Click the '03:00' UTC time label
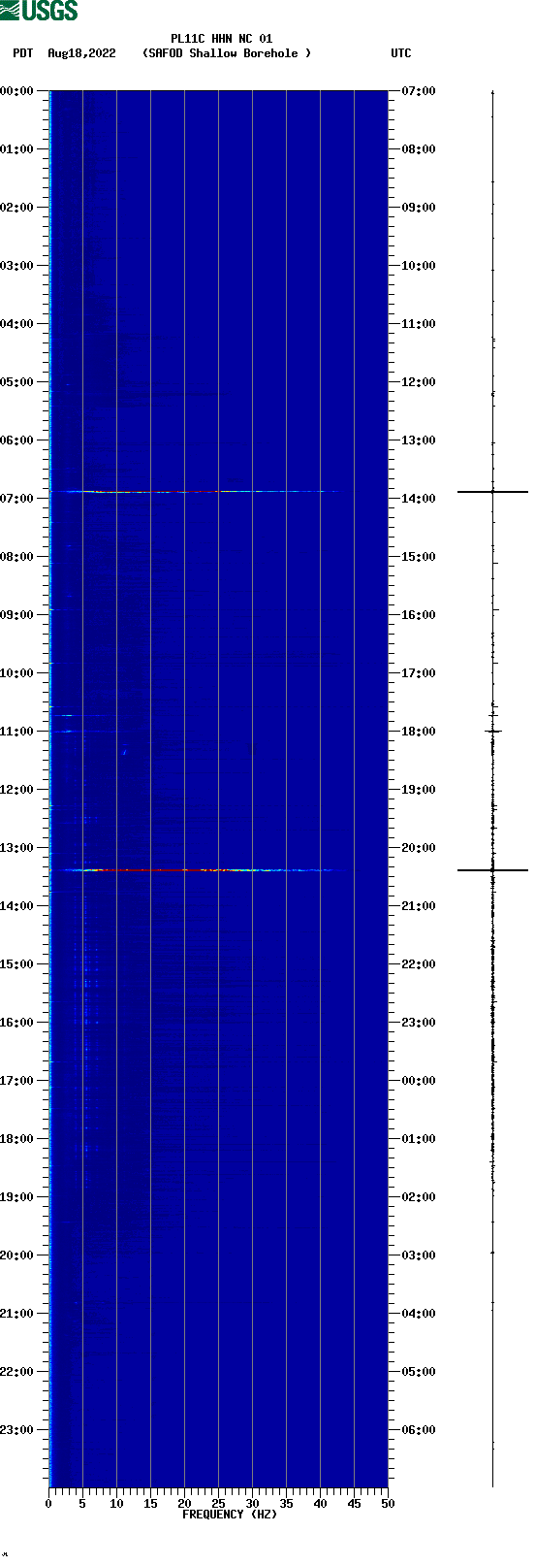 pyautogui.click(x=419, y=1255)
